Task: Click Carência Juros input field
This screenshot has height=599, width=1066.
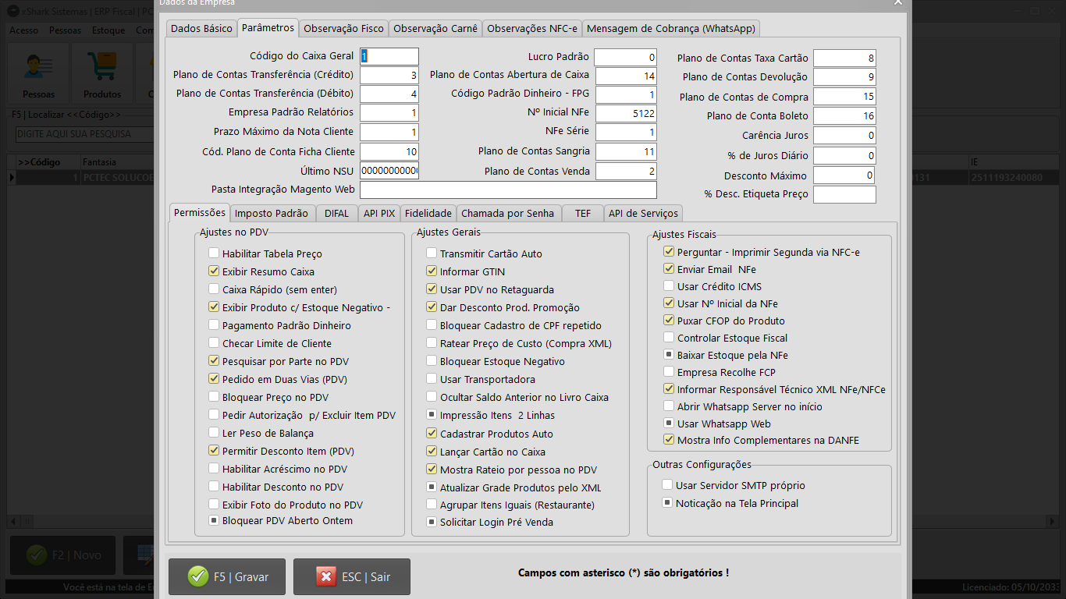Action: click(x=844, y=136)
